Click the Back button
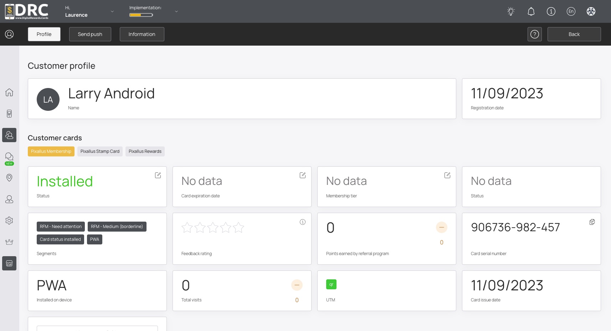The height and width of the screenshot is (331, 611). [x=574, y=34]
